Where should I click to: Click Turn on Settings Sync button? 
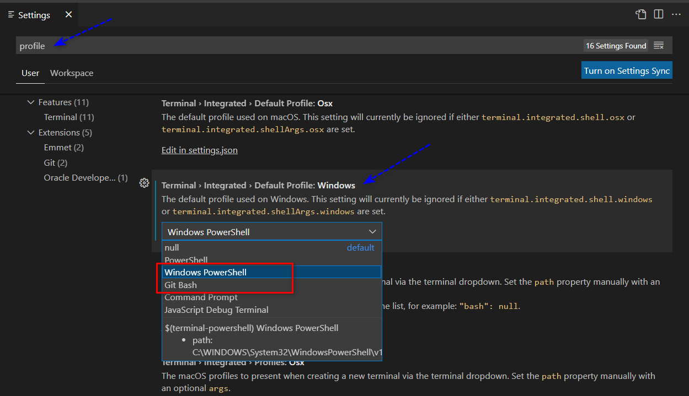(x=627, y=70)
